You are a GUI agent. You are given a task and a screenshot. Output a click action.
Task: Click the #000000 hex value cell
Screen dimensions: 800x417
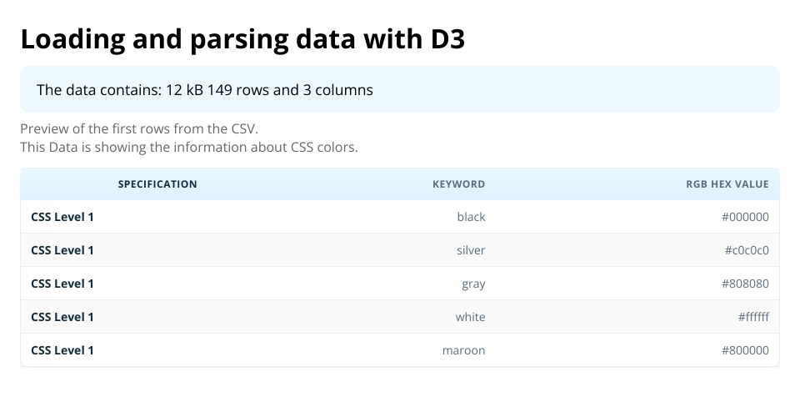point(745,217)
